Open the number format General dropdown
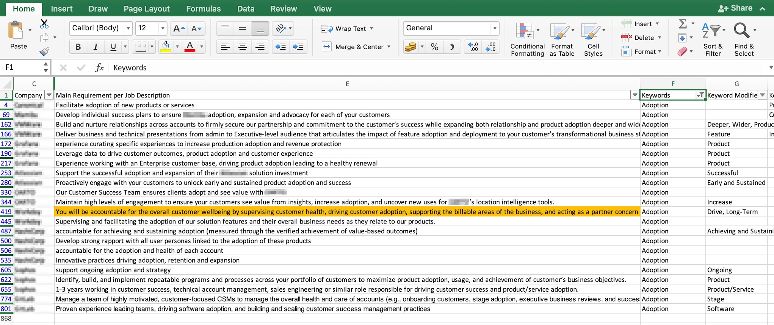 pyautogui.click(x=495, y=28)
